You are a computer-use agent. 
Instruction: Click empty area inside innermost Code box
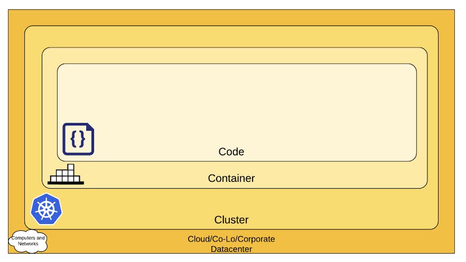pyautogui.click(x=238, y=100)
